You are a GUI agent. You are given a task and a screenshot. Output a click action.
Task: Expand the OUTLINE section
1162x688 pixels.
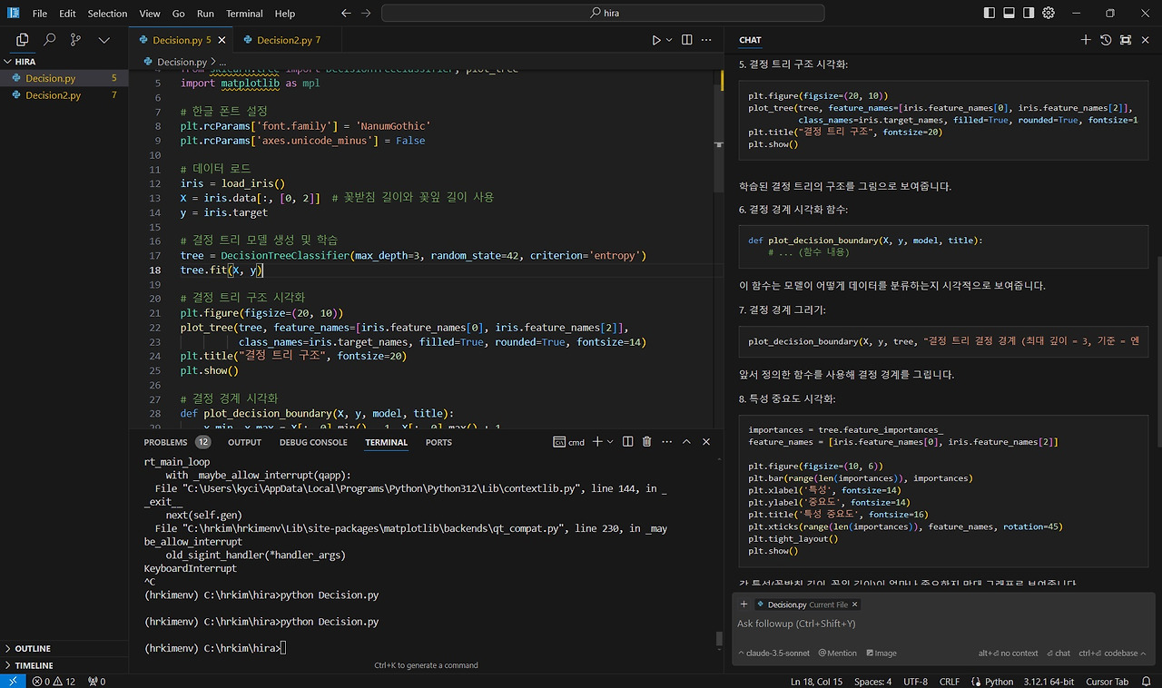[x=33, y=648]
